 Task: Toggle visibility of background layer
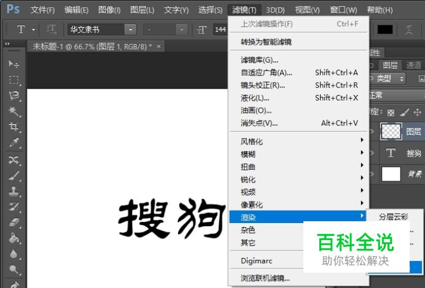tap(372, 174)
